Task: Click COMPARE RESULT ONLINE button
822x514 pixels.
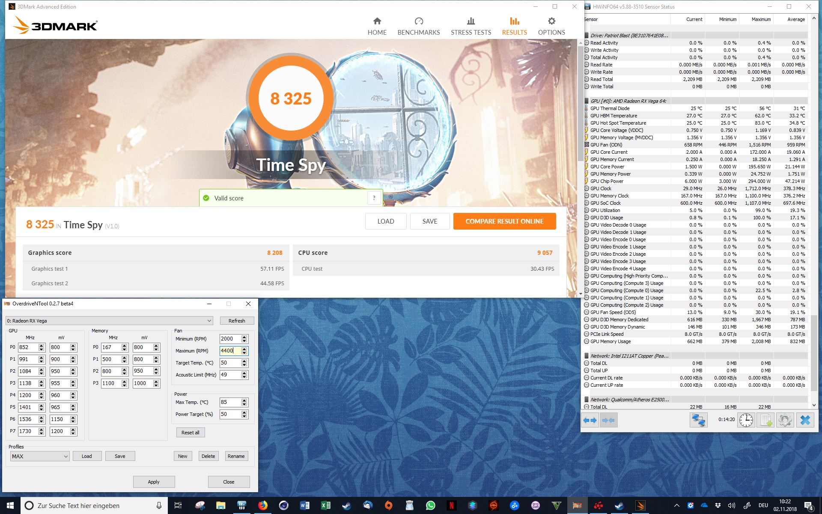Action: click(x=504, y=221)
